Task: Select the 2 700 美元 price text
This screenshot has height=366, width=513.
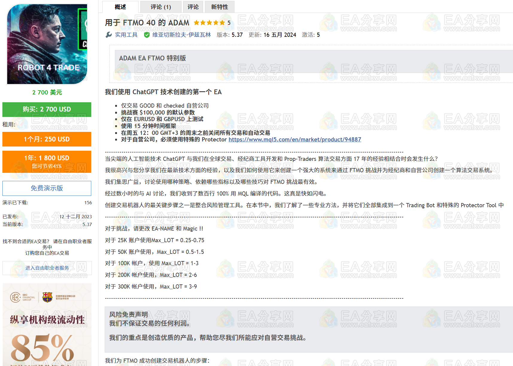Action: pos(47,92)
